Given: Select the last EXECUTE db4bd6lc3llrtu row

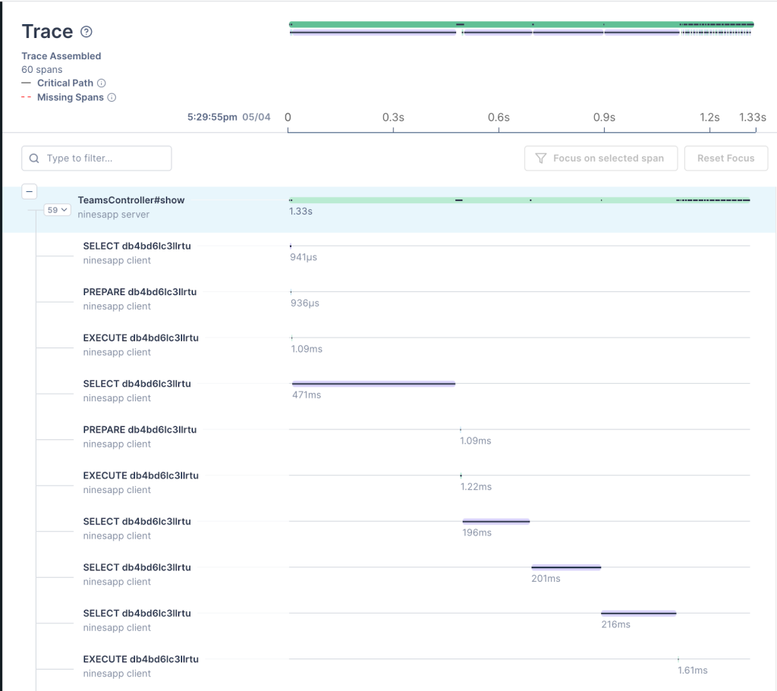Looking at the screenshot, I should (x=140, y=658).
